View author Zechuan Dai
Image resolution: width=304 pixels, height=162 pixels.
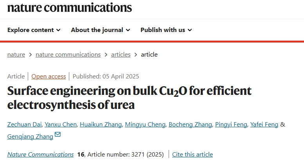pyautogui.click(x=24, y=125)
